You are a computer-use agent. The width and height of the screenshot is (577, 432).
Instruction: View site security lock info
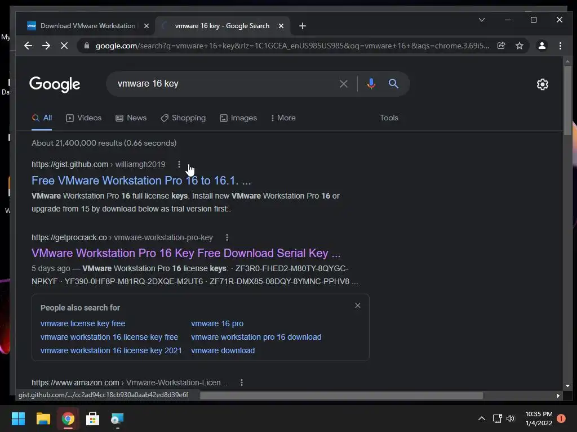pos(87,46)
